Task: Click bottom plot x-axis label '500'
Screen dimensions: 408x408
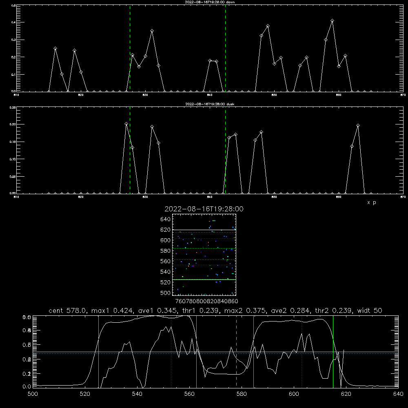Action: click(x=33, y=394)
